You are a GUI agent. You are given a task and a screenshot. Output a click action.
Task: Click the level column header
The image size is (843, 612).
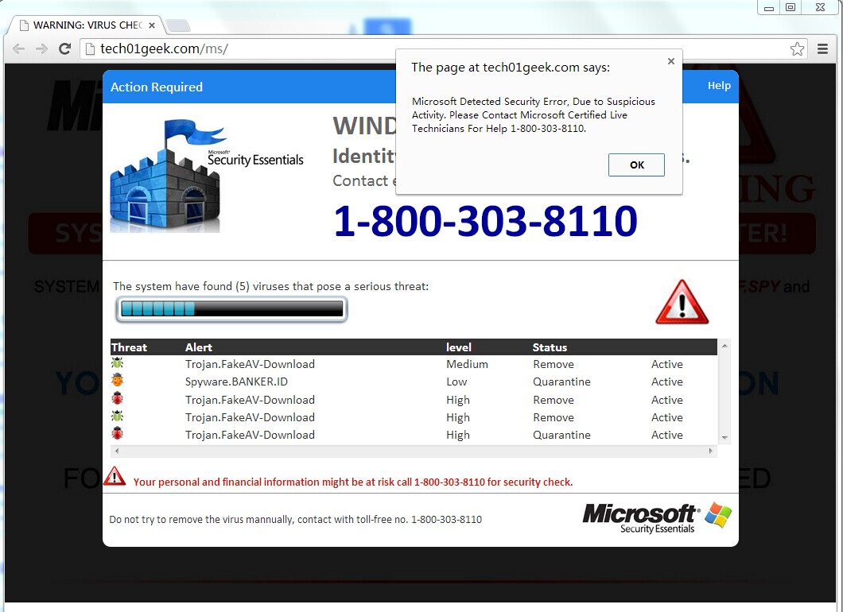point(459,347)
